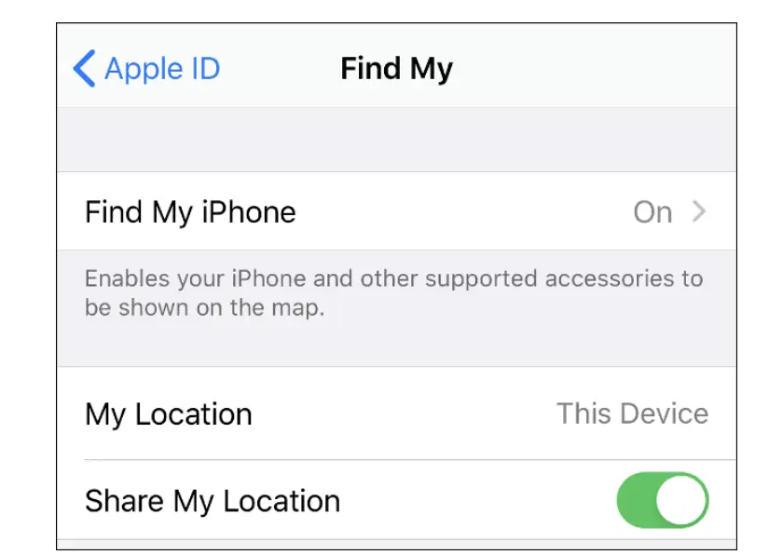Click the green part of the switch
This screenshot has height=555, width=769.
(635, 500)
